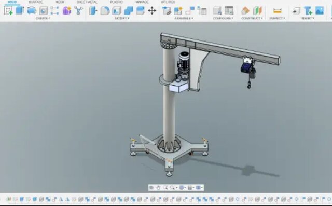Screen dimensions: 332x206
Task: Click the Insert fastener/part icon
Action: tap(308, 10)
